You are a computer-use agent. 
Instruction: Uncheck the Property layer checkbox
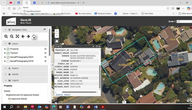8,49
